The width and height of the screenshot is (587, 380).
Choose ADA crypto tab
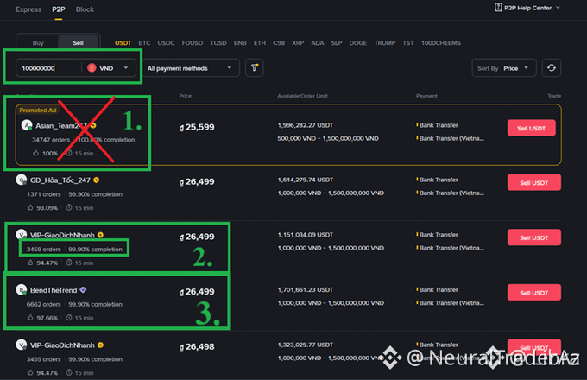(x=317, y=42)
